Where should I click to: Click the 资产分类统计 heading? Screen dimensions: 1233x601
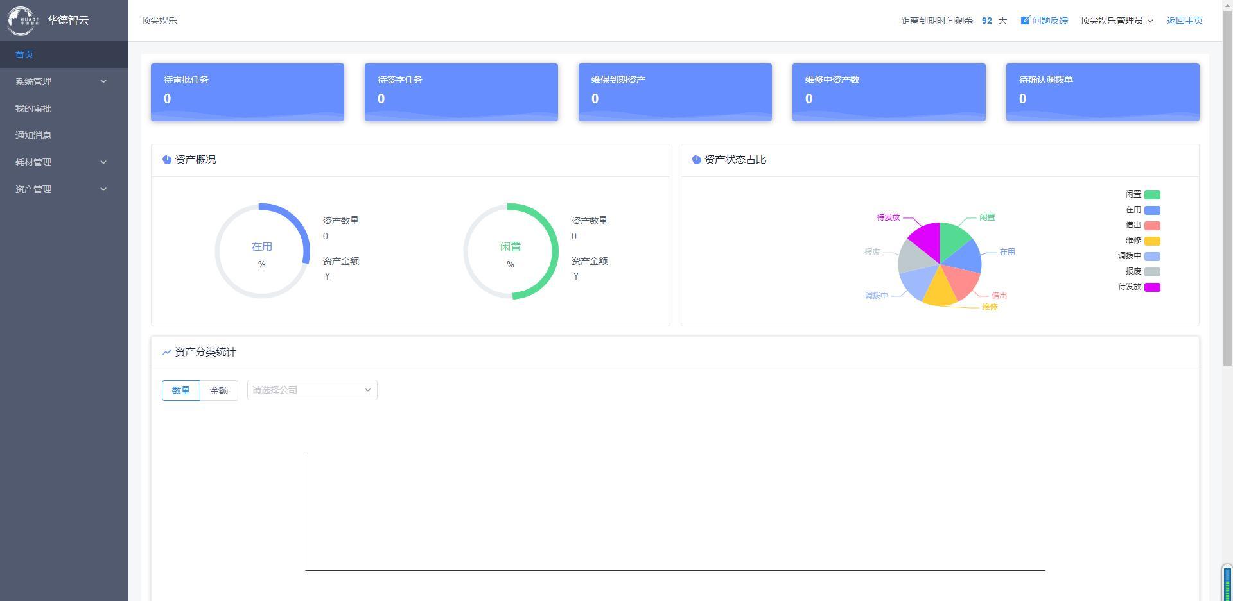point(205,352)
